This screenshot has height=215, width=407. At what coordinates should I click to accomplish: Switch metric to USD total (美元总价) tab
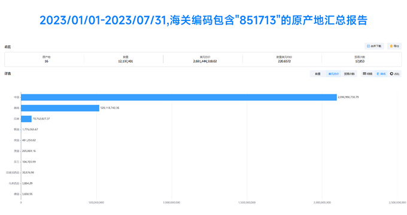(x=333, y=74)
